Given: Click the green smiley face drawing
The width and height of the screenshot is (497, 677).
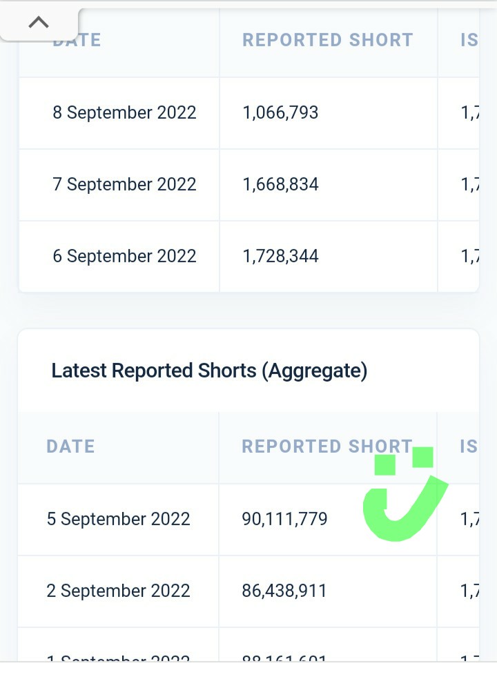Looking at the screenshot, I should pos(404,493).
